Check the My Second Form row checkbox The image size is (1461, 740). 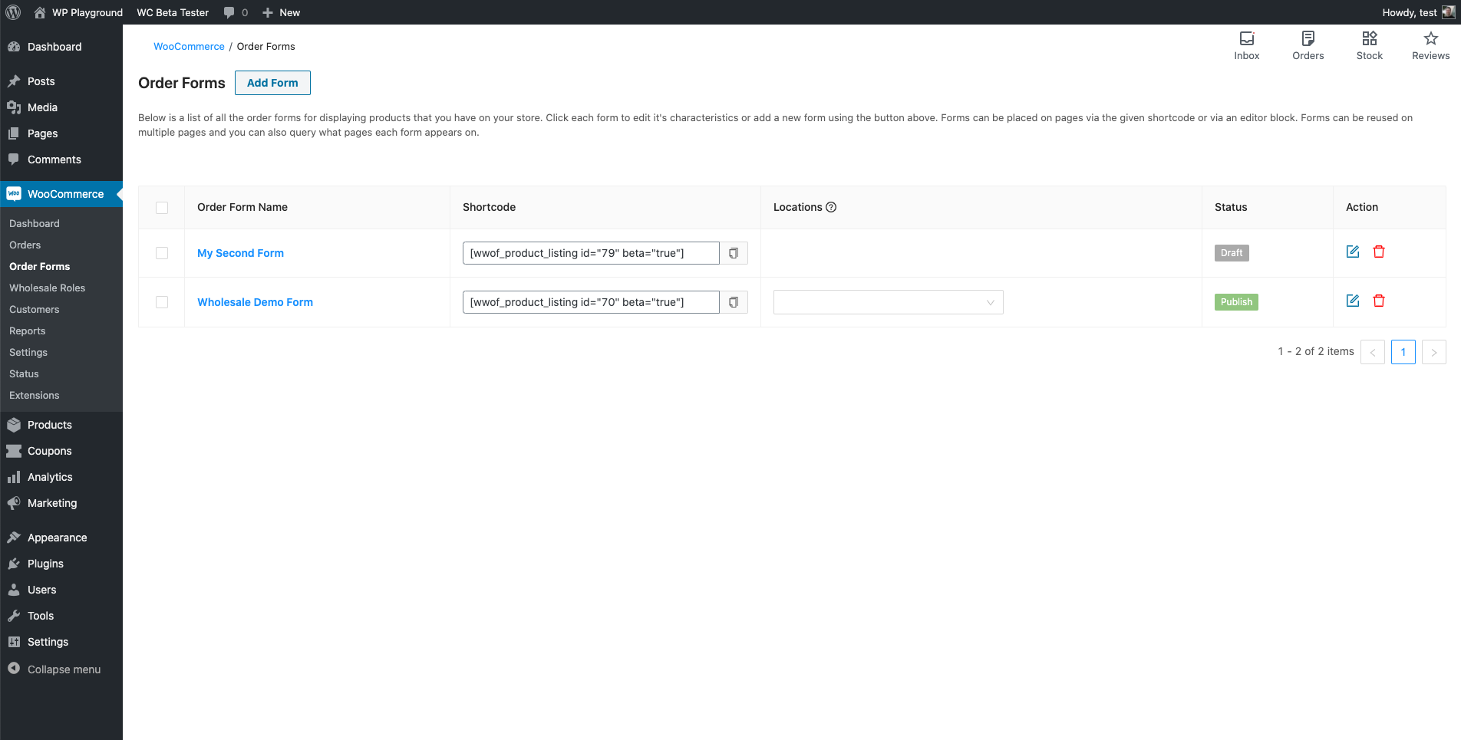162,253
